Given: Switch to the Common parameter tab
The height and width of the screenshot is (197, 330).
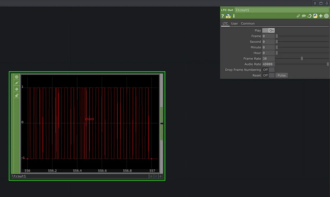Looking at the screenshot, I should [x=248, y=23].
